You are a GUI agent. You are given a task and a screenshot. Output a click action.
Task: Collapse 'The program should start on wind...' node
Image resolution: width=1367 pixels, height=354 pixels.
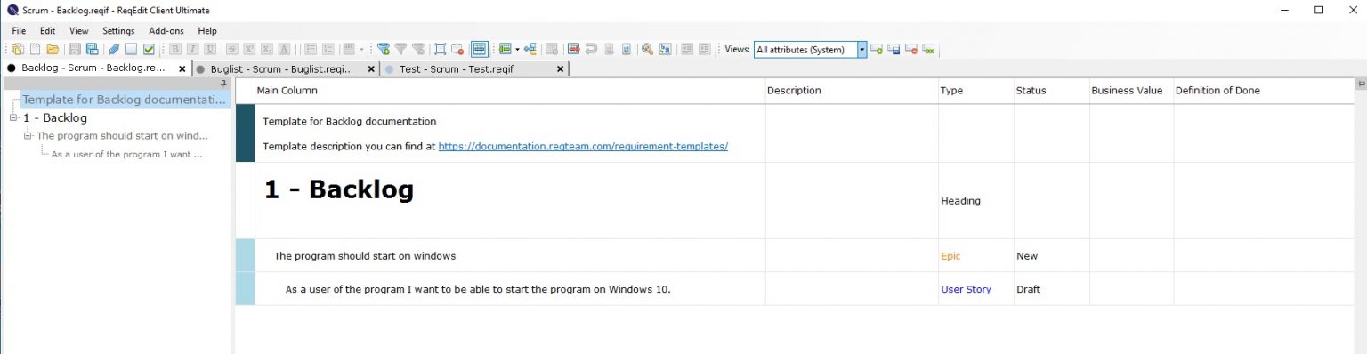click(28, 135)
